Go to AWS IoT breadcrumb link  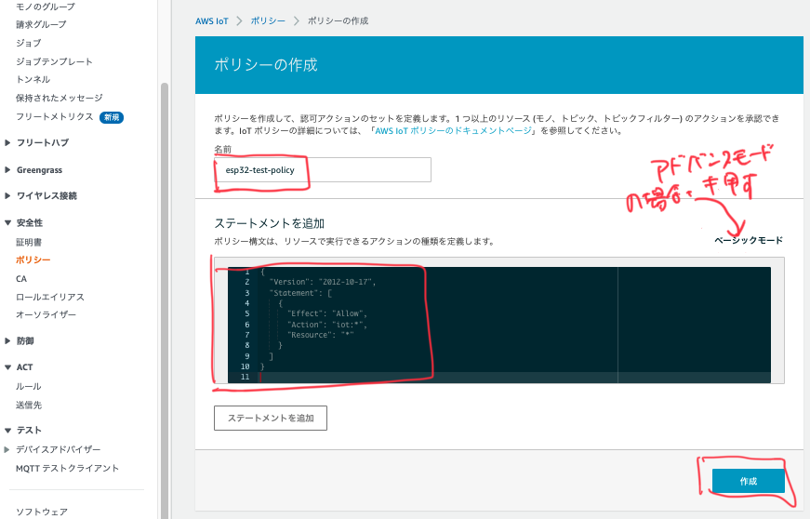pyautogui.click(x=212, y=21)
